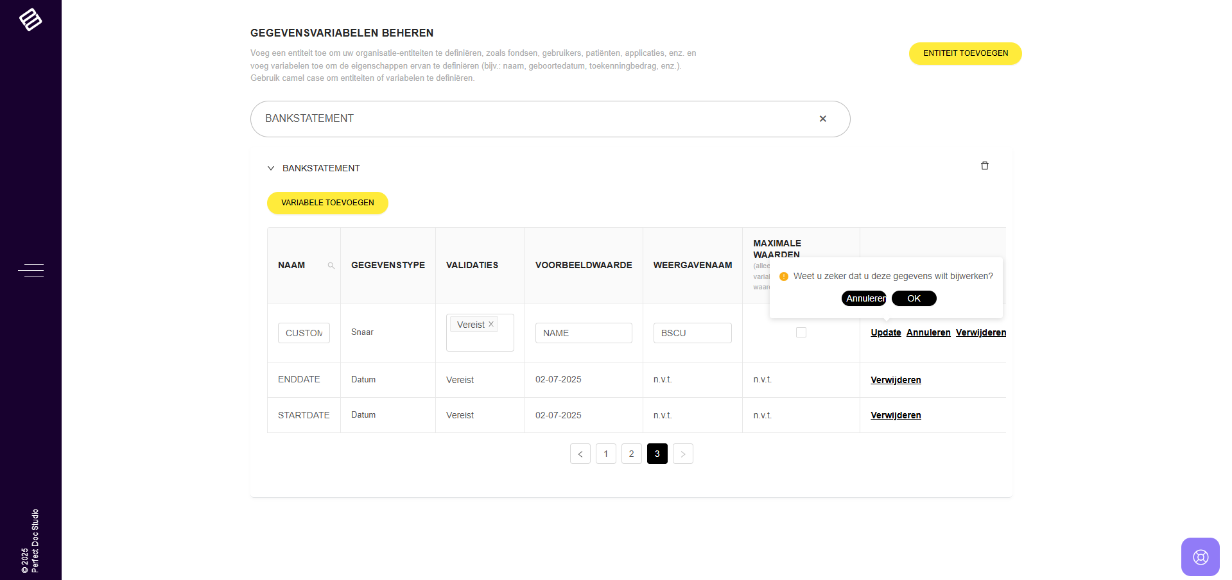Click the search icon in NAAM column
The height and width of the screenshot is (580, 1232).
tap(331, 266)
